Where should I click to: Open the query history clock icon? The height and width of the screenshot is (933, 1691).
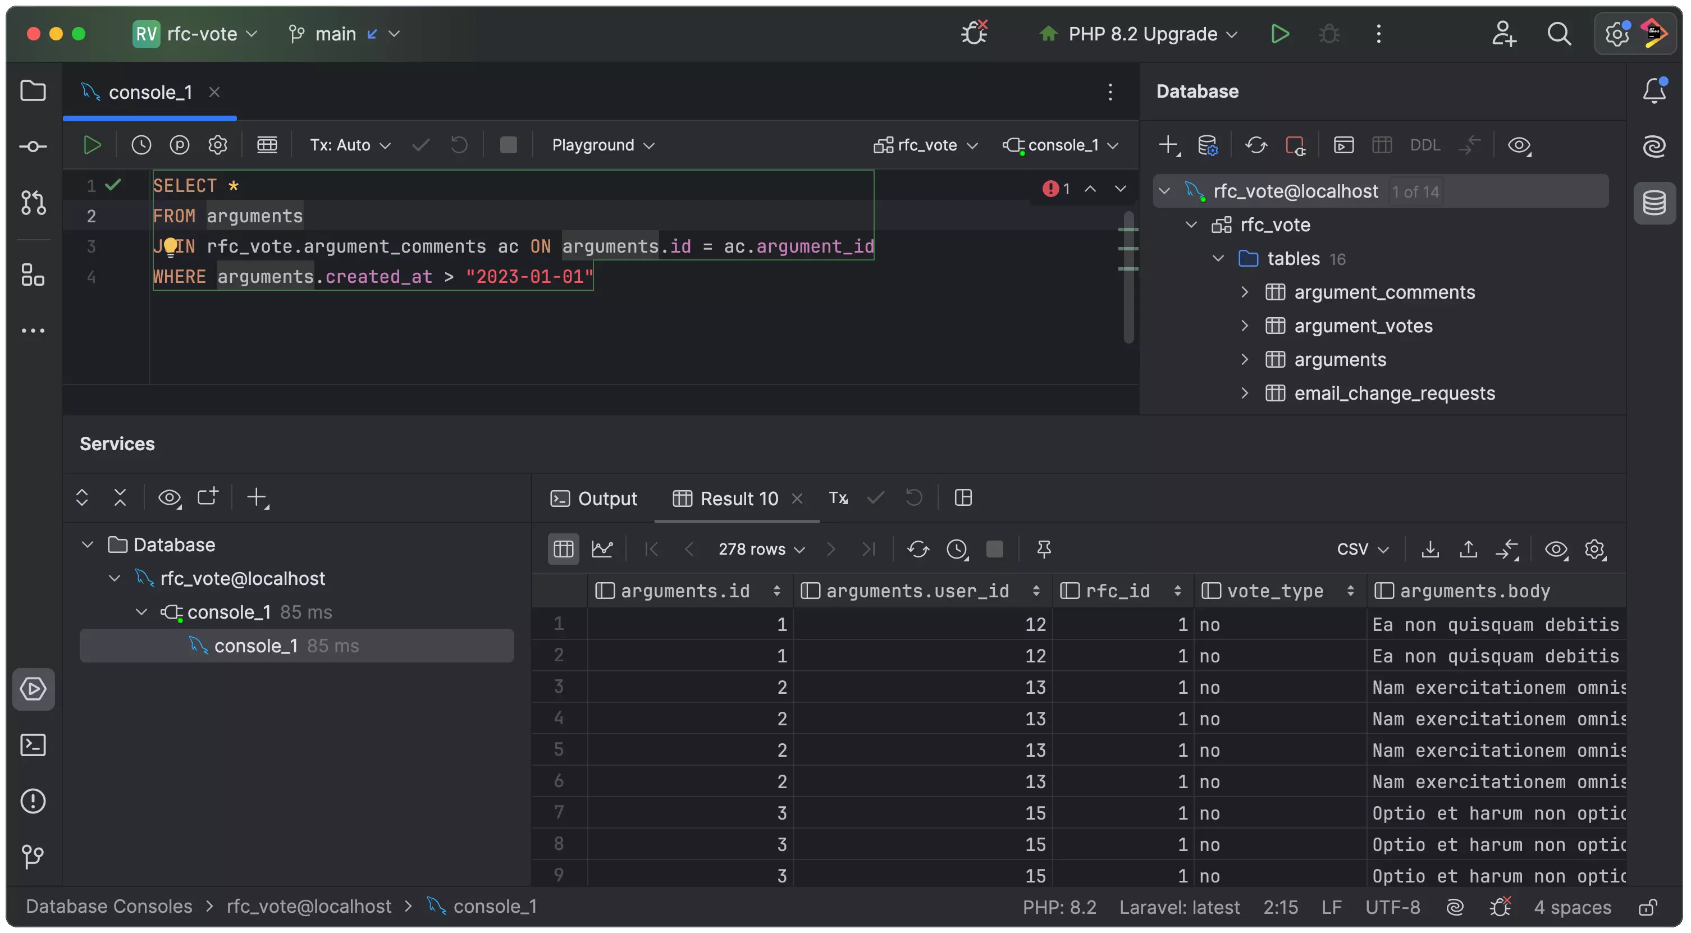click(x=141, y=145)
